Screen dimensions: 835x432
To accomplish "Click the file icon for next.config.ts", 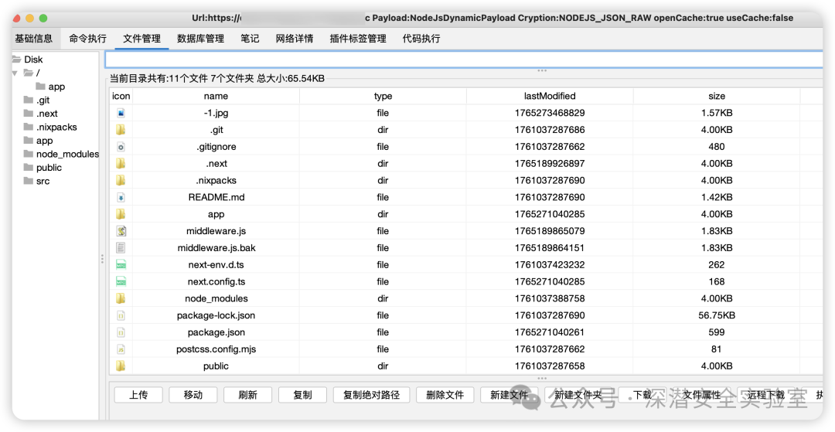I will (x=121, y=281).
